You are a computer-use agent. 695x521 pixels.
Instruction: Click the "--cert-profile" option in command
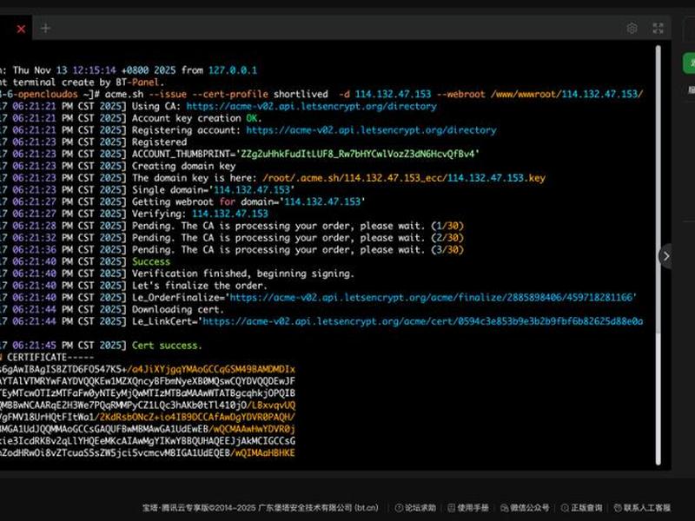pyautogui.click(x=230, y=95)
